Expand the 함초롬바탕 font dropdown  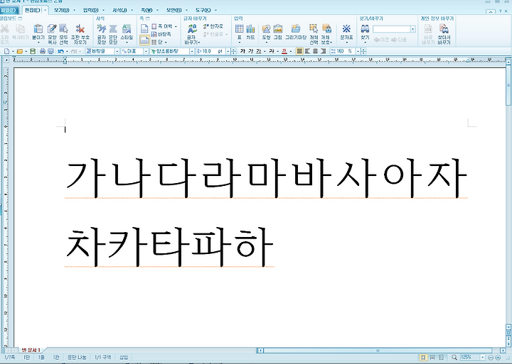click(192, 51)
